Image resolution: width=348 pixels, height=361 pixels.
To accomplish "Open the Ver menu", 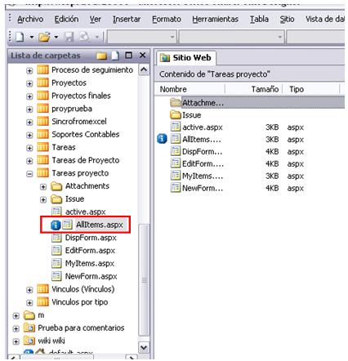I will pos(96,19).
